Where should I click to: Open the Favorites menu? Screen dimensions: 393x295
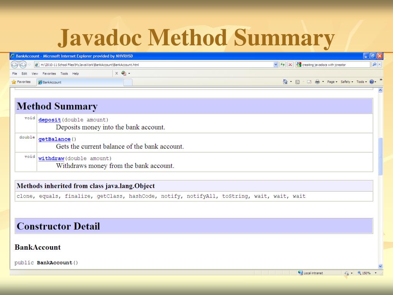49,73
